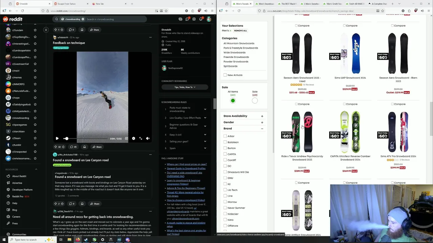433x243 pixels.
Task: Check the New Arrivals checkbox
Action: point(225,75)
